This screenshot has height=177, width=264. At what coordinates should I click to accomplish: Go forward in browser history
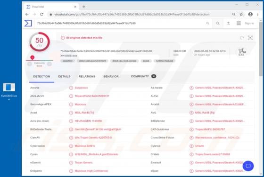34,15
